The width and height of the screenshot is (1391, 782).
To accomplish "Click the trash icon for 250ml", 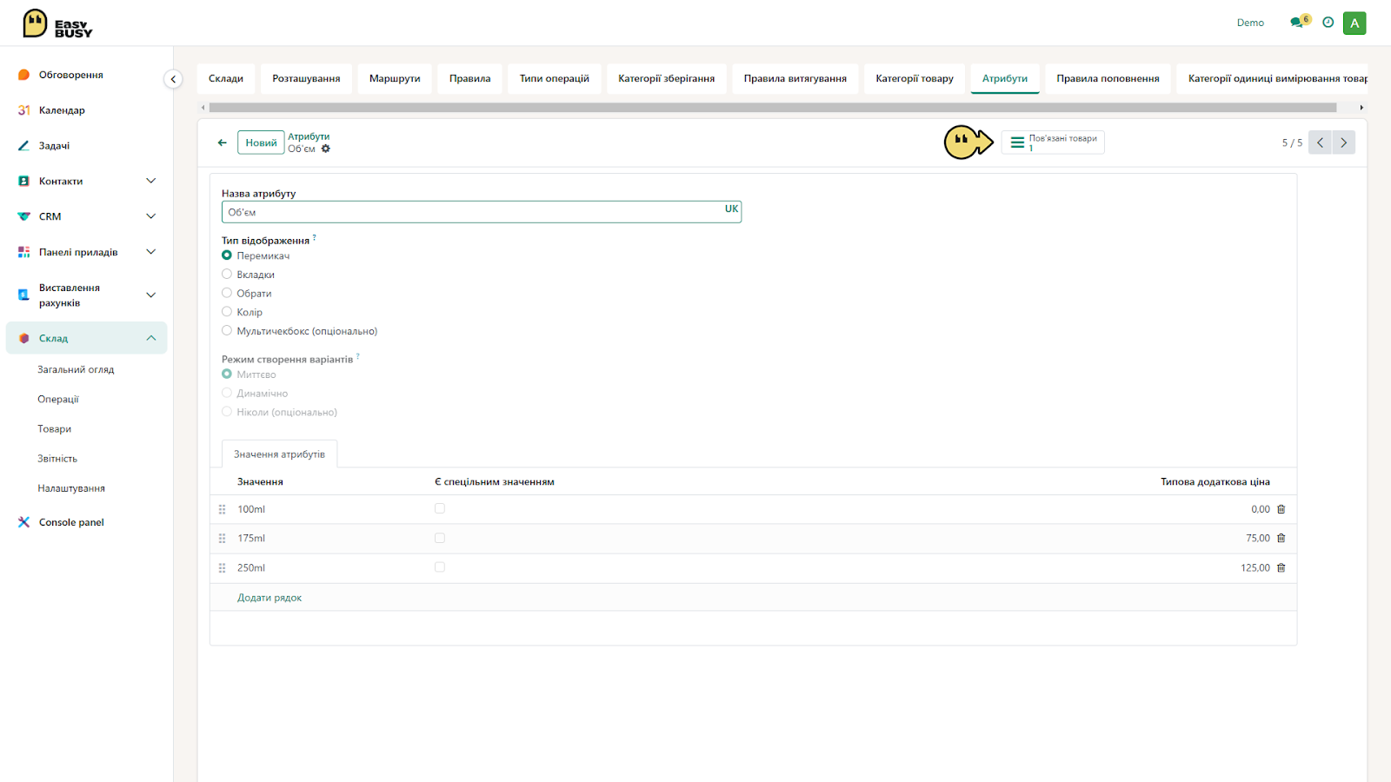I will [x=1281, y=568].
